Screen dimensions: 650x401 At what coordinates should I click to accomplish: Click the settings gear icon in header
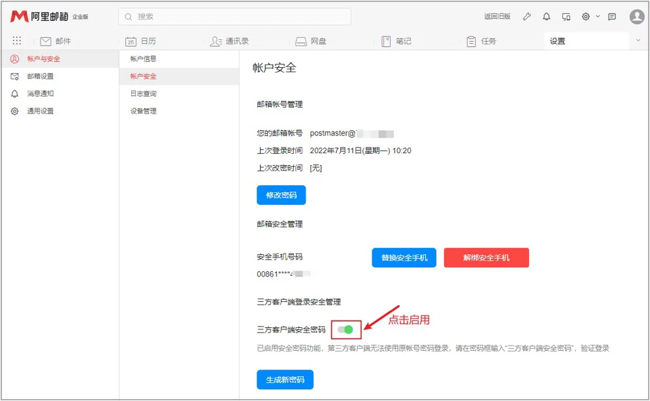(x=586, y=16)
